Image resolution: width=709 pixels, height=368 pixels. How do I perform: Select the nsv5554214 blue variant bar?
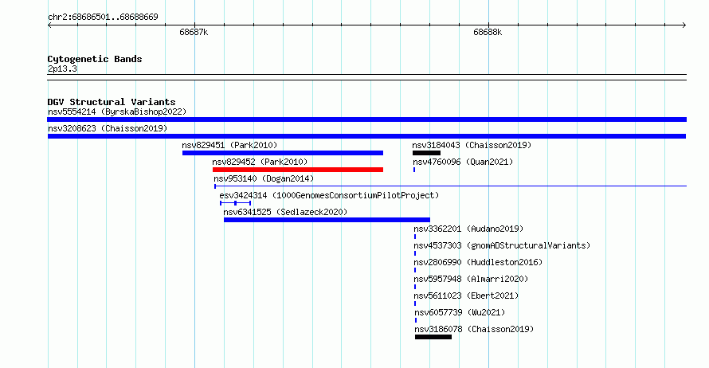click(x=366, y=119)
